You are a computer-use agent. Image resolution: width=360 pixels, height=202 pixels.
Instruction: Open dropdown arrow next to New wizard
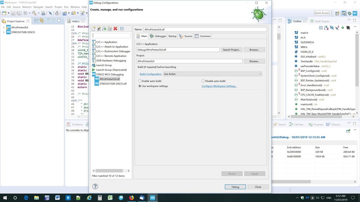tap(9, 13)
